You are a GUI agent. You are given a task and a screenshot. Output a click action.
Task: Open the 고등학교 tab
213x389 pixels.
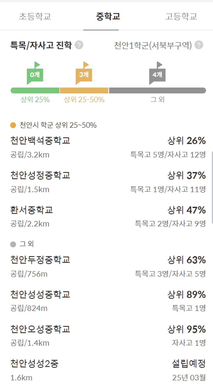coord(181,16)
